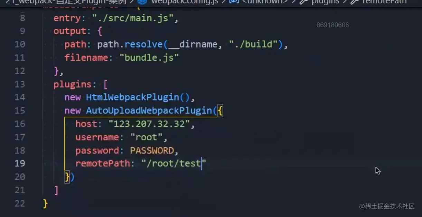Click the "username" property key
422x217 pixels.
[x=97, y=137]
